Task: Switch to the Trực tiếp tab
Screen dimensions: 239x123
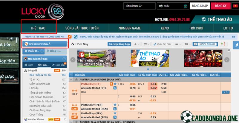Action: click(58, 65)
